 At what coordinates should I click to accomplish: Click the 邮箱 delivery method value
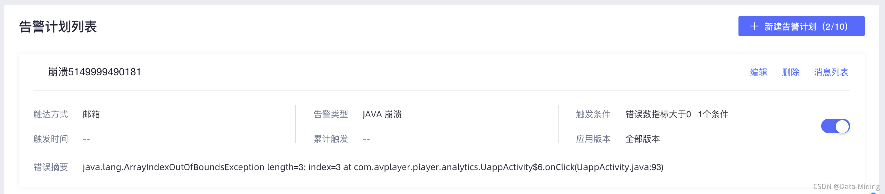tap(91, 114)
